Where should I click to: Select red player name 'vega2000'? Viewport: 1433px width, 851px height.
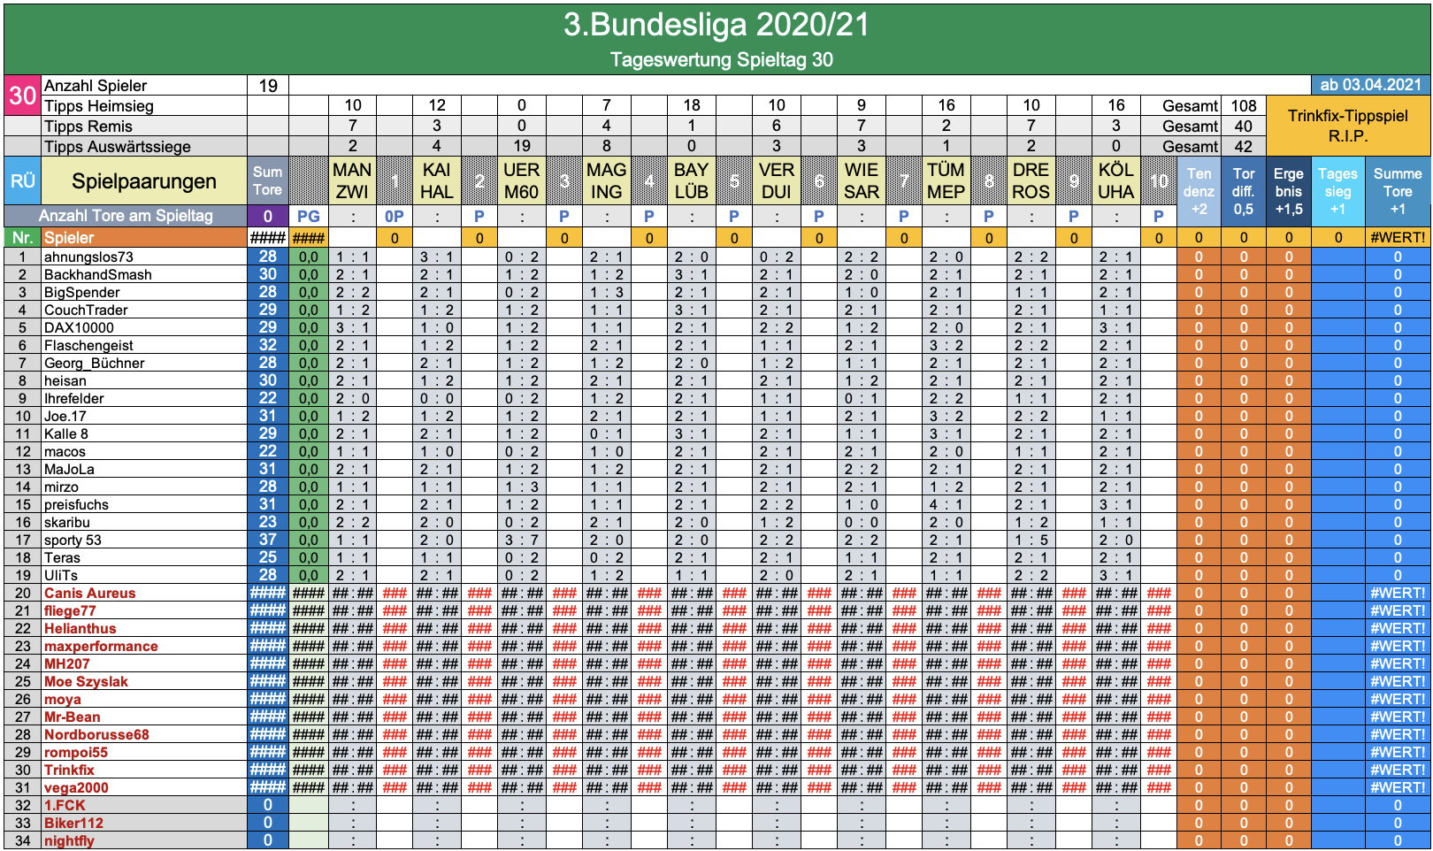[76, 787]
